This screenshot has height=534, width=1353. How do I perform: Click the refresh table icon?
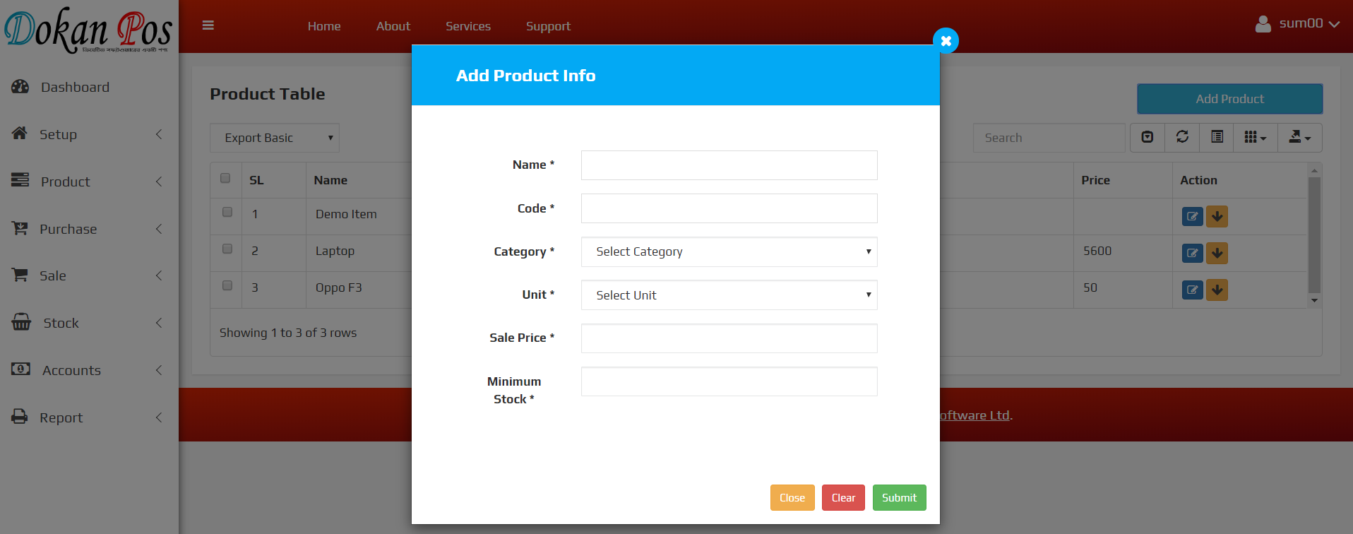click(1182, 137)
